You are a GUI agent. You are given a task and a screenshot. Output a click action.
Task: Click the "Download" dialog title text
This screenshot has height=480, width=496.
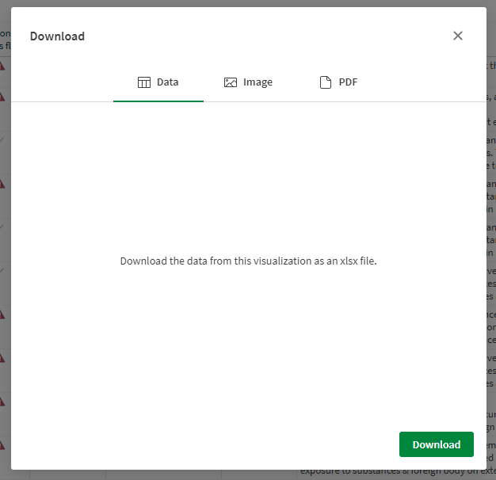57,36
